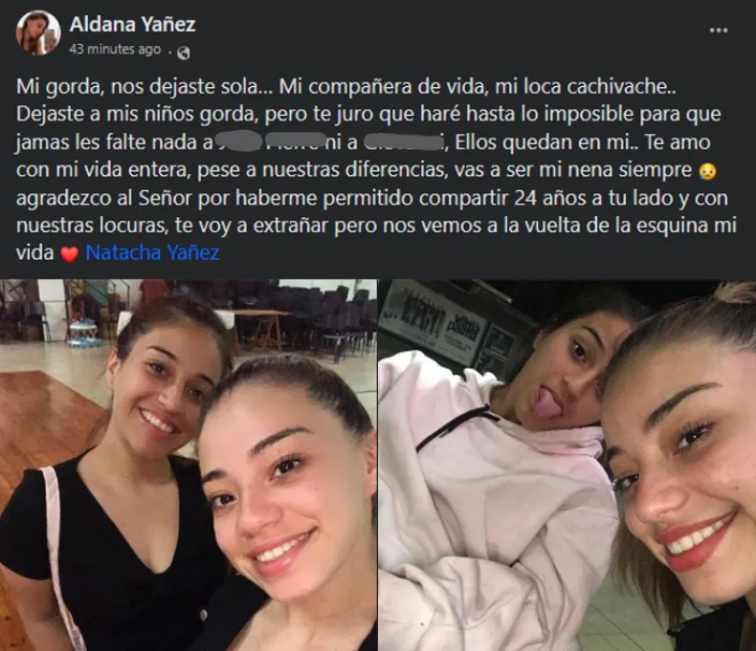
Task: Click the Aldana Yañez author name
Action: [x=133, y=24]
